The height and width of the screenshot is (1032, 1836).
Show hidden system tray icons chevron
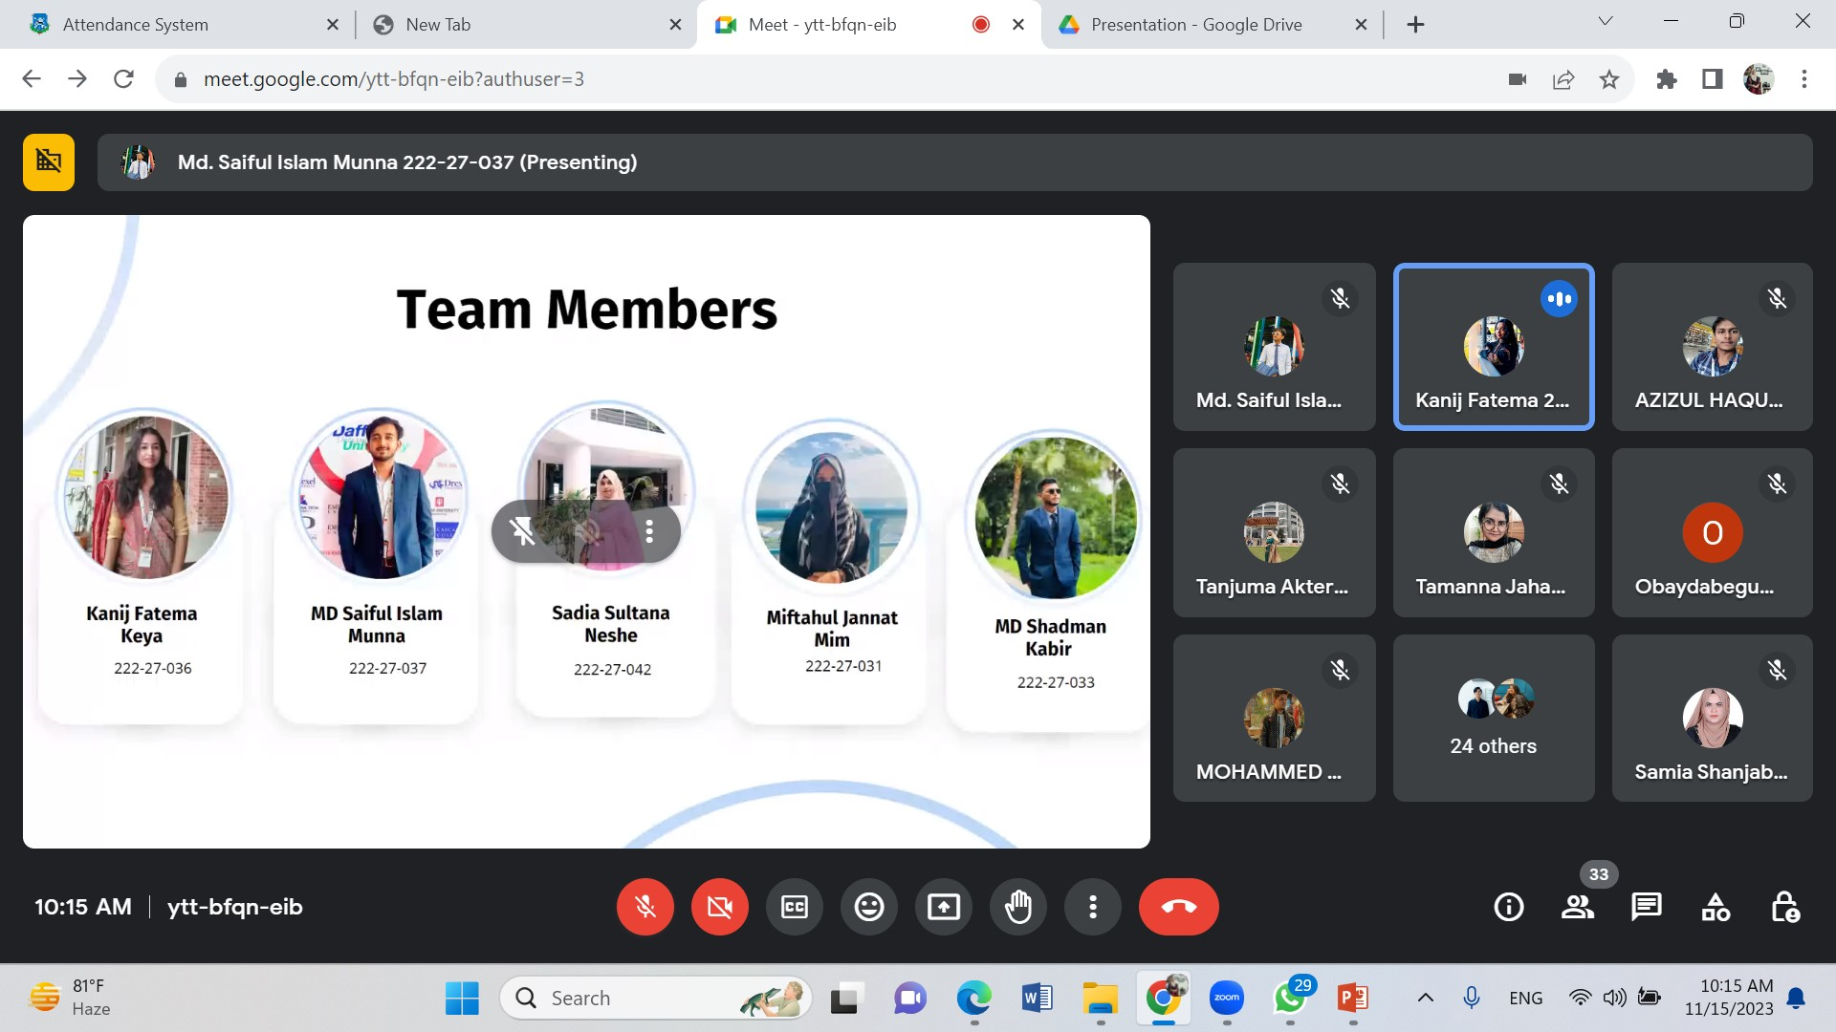1425,999
